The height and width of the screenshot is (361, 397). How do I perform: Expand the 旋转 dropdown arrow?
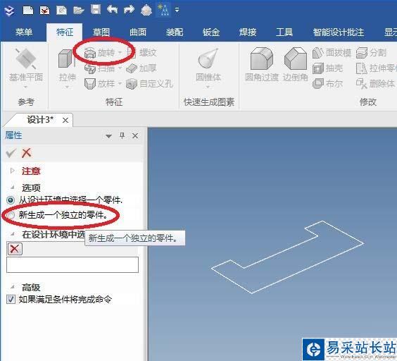[x=120, y=53]
